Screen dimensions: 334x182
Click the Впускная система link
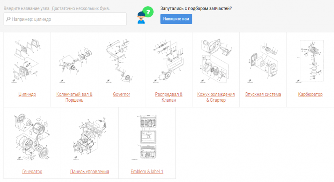click(x=263, y=94)
